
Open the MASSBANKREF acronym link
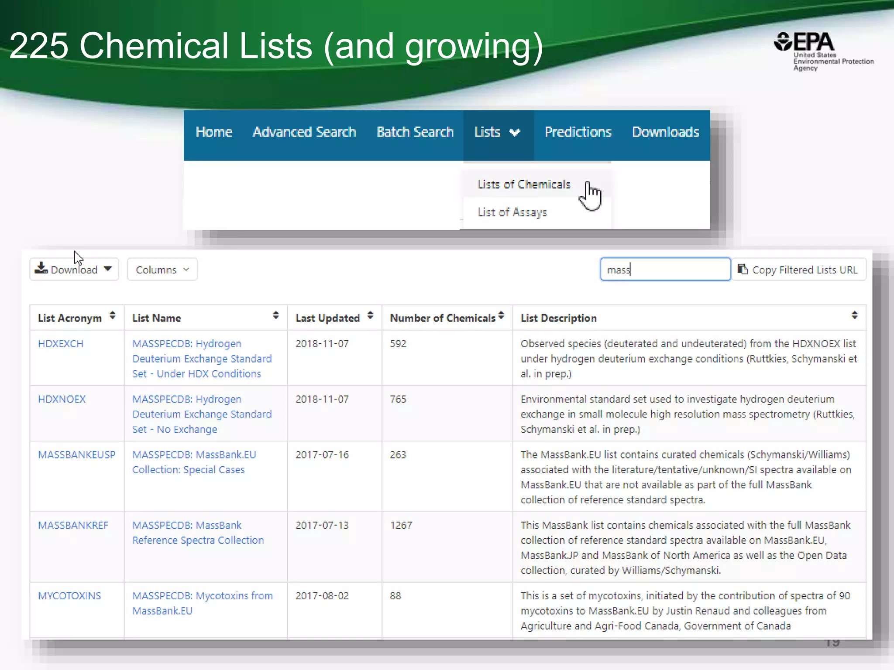coord(73,525)
